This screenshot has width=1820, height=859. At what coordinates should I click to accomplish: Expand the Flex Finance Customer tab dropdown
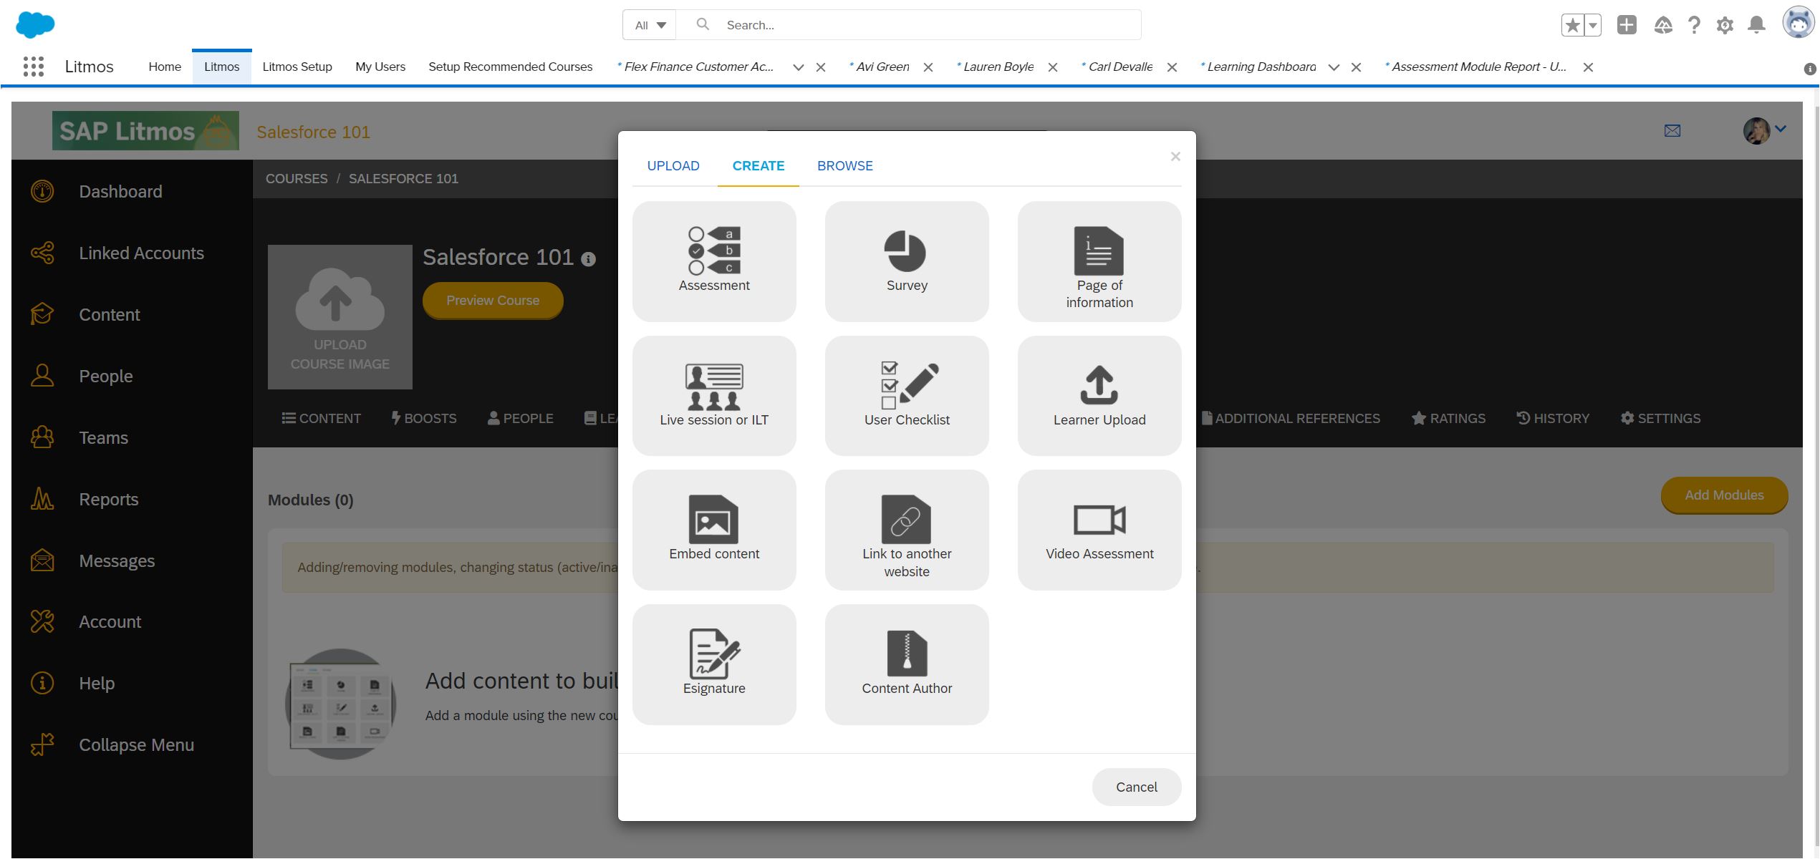(x=798, y=67)
